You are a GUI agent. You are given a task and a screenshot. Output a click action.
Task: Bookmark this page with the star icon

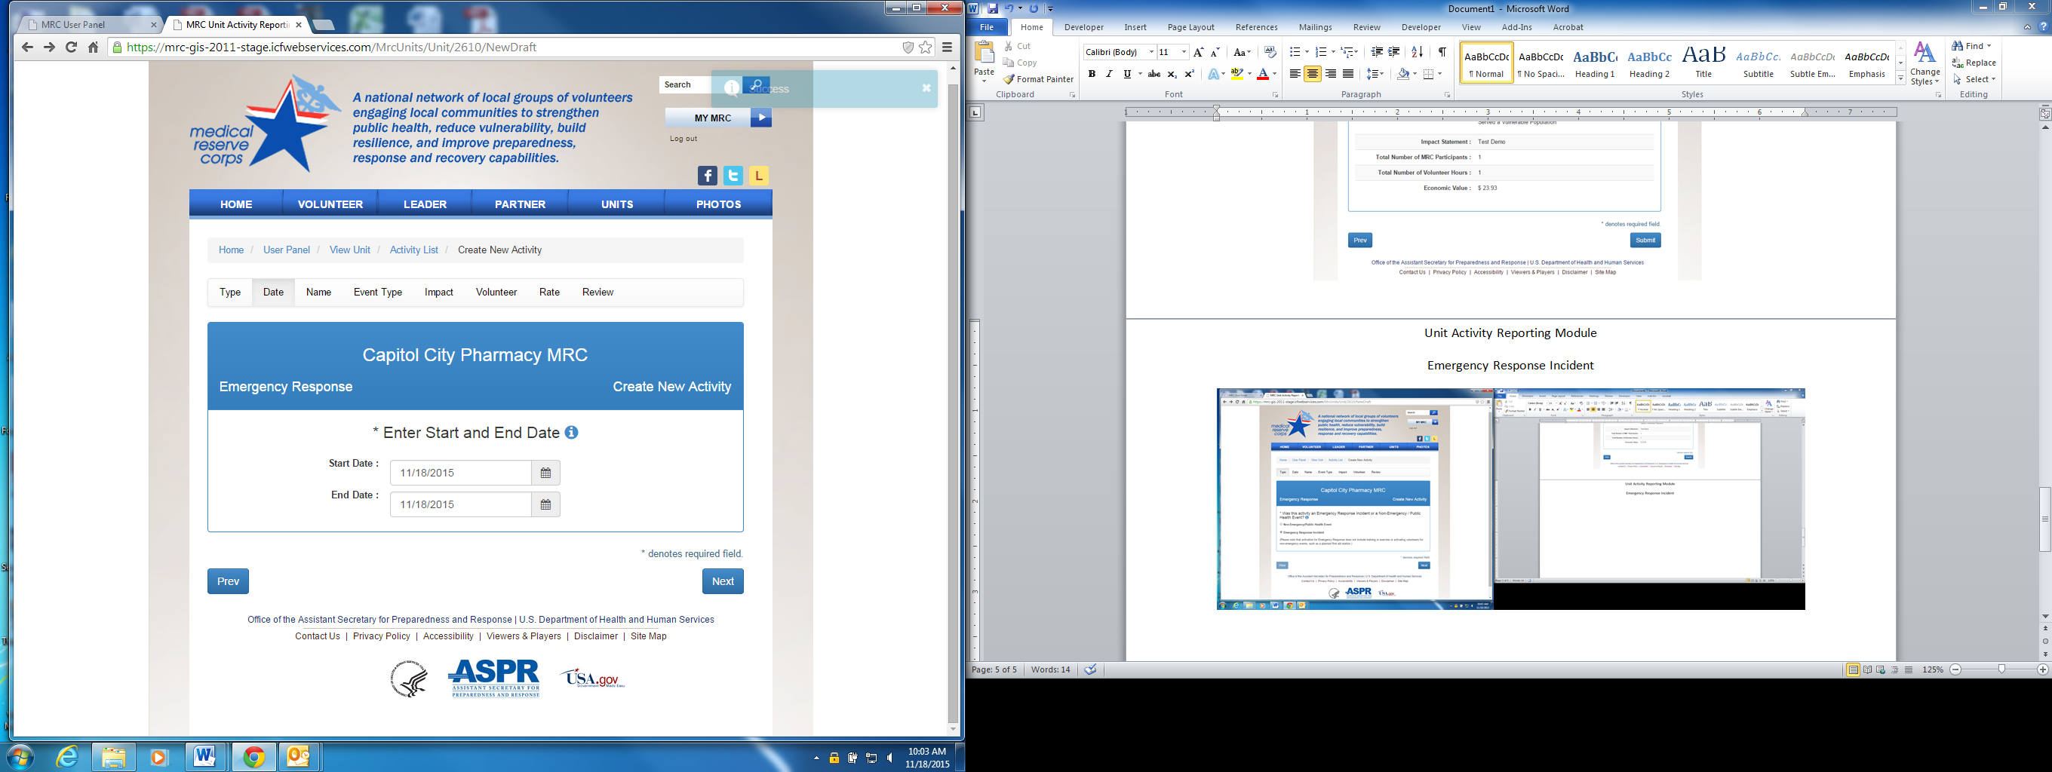[x=926, y=47]
